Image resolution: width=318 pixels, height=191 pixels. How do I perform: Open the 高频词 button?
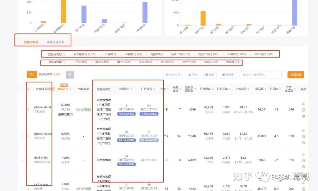228,75
